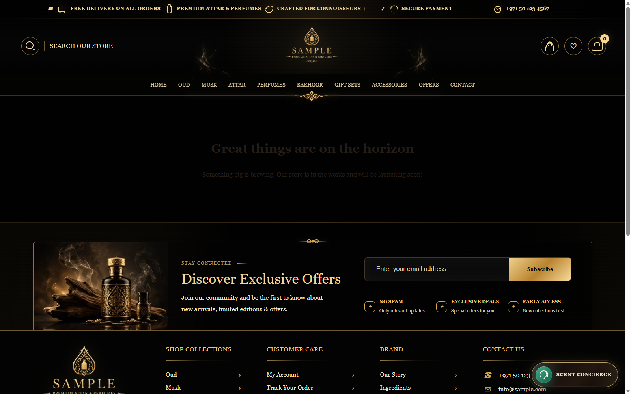Click the free delivery truck icon
The width and height of the screenshot is (631, 394).
62,9
